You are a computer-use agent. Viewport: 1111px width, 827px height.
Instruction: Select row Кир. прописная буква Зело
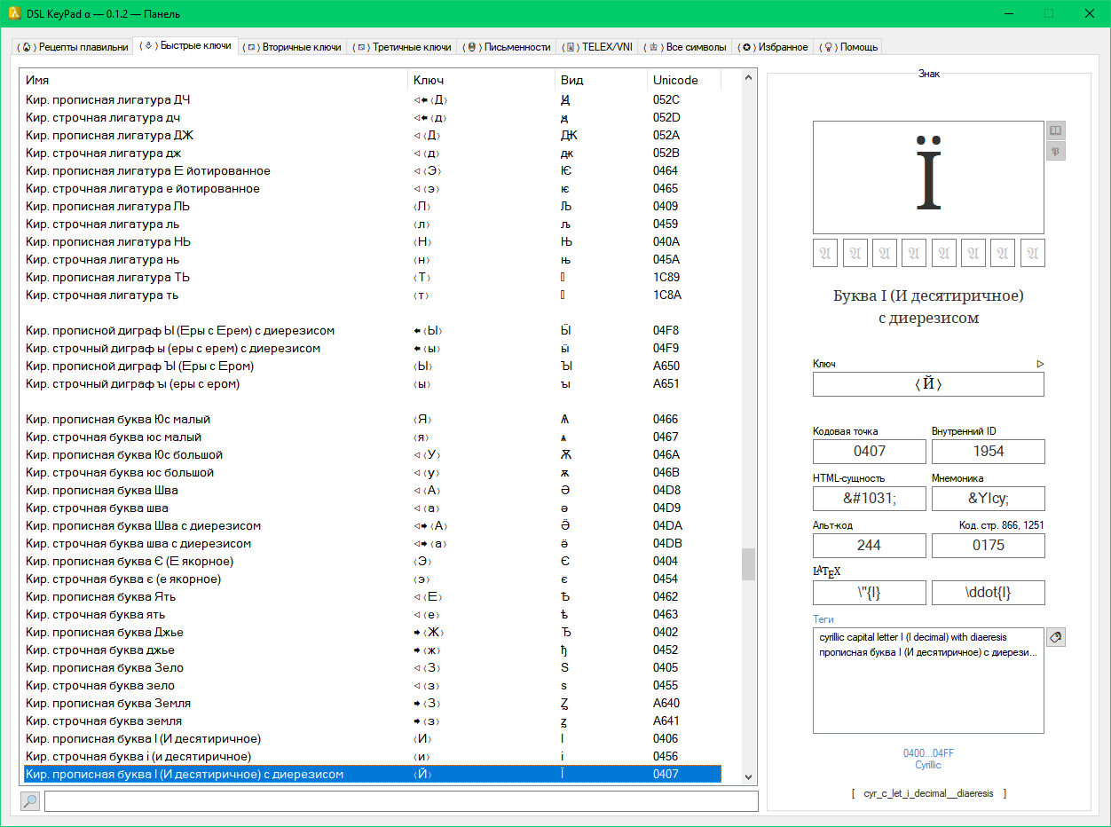[x=372, y=667]
